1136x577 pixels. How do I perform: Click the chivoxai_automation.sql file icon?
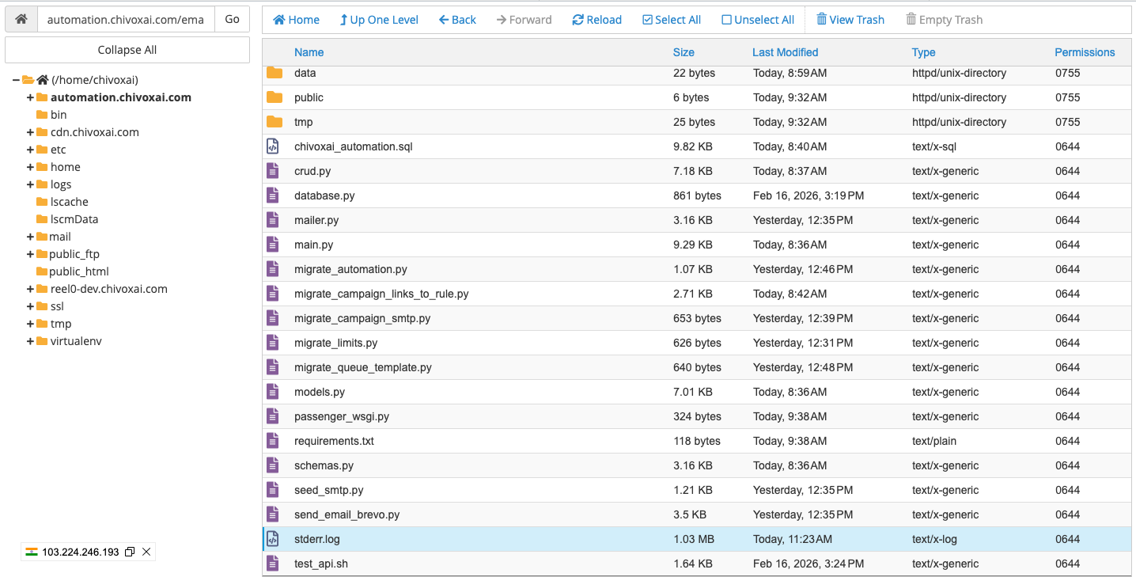[x=273, y=146]
